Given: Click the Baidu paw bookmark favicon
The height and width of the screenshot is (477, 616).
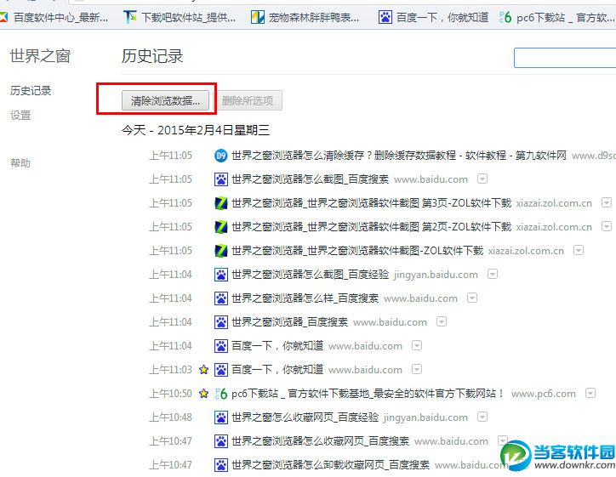Looking at the screenshot, I should pos(385,17).
